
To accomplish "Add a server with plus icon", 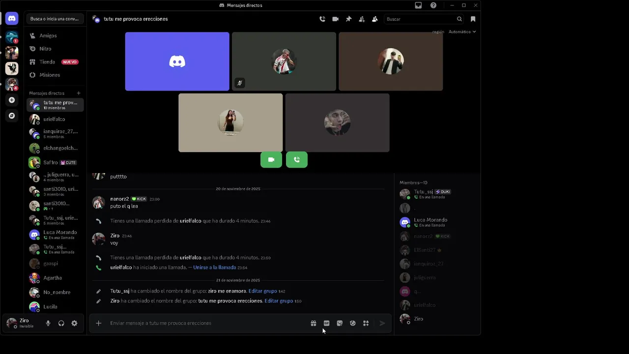I will 12,100.
